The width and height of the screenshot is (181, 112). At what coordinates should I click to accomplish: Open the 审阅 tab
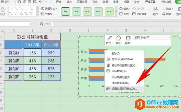pyautogui.click(x=116, y=2)
